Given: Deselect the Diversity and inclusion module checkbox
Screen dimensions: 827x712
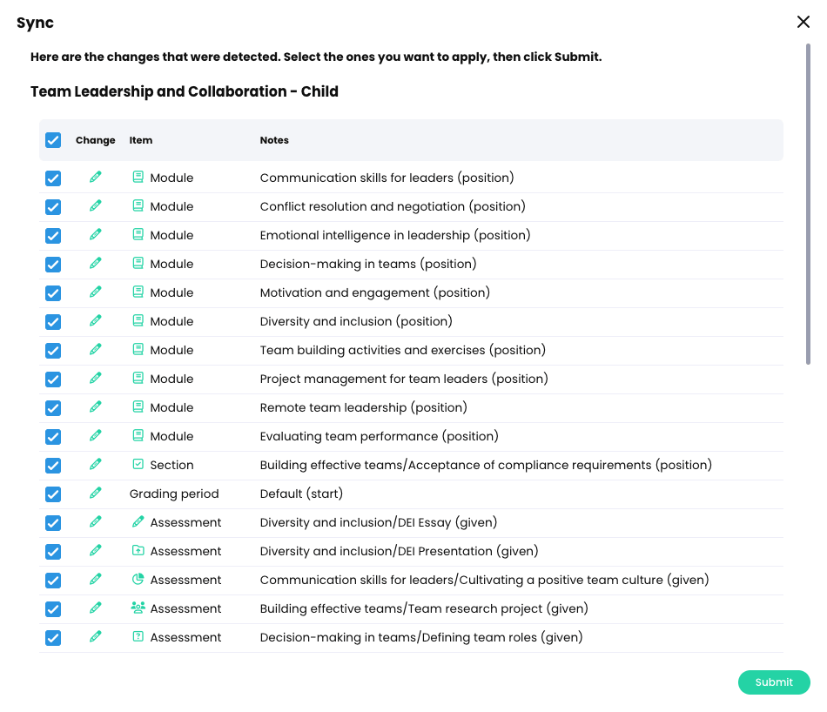Looking at the screenshot, I should (x=53, y=321).
